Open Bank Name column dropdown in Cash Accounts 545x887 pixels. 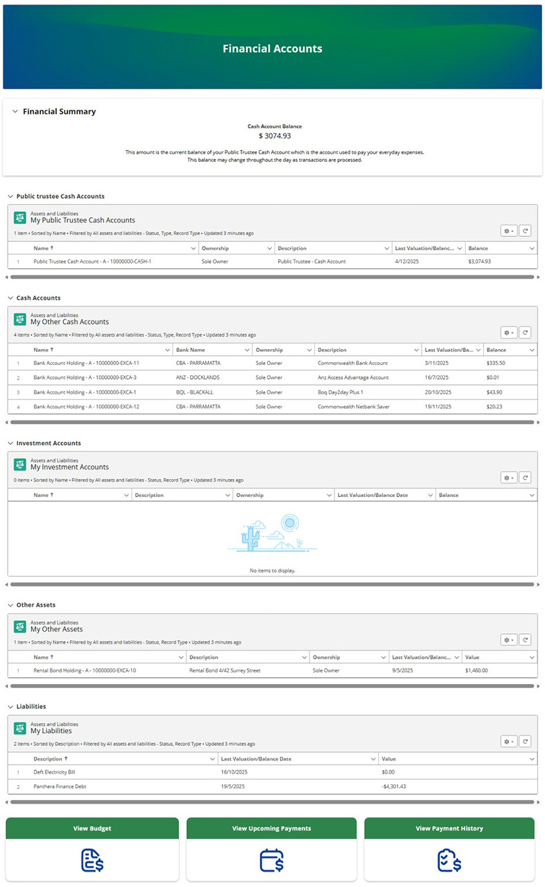point(245,350)
